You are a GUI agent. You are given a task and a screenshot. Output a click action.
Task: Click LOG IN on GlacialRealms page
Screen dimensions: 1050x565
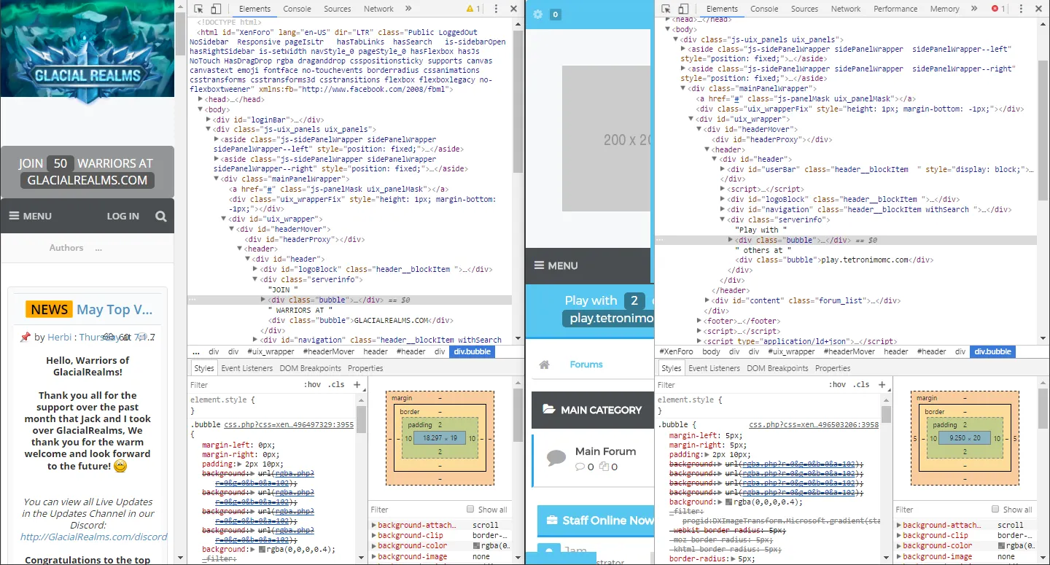coord(122,216)
